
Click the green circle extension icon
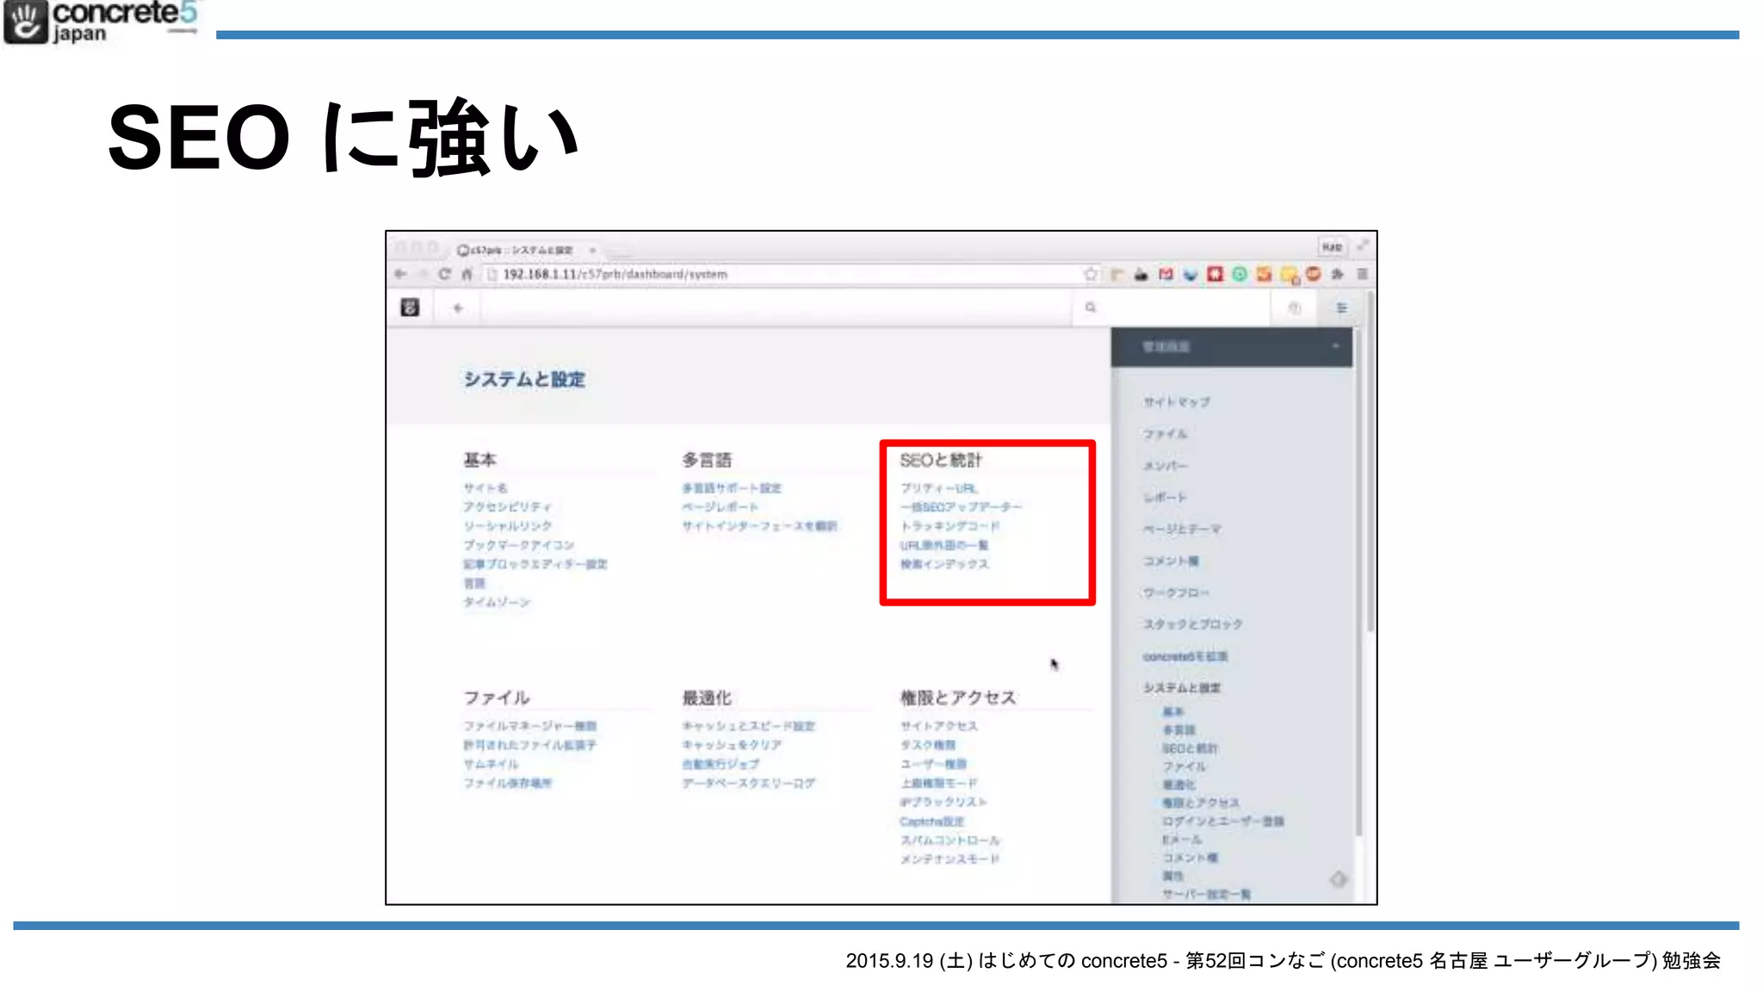1240,274
